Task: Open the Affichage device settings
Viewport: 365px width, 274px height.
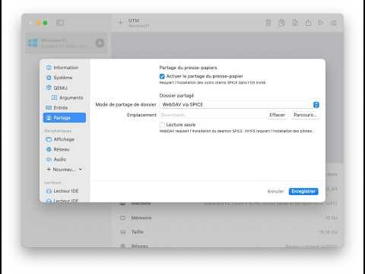Action: tap(65, 139)
